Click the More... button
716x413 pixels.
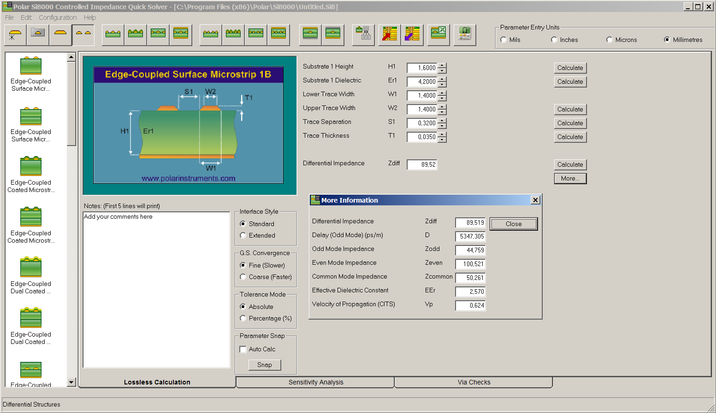[x=570, y=178]
